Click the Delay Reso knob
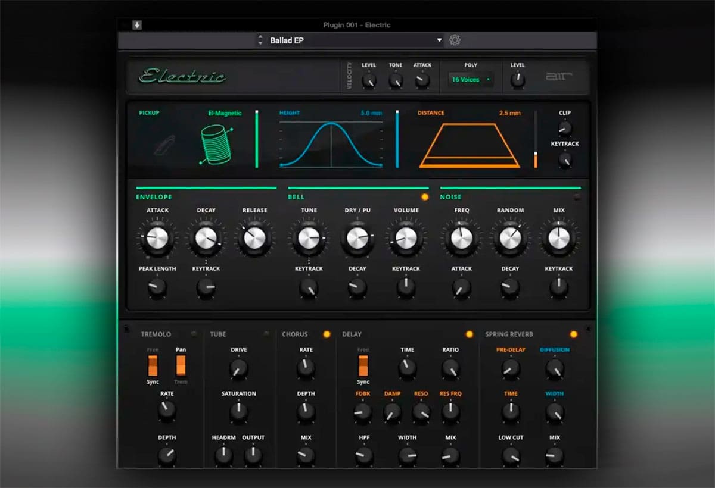This screenshot has height=488, width=715. pos(421,412)
